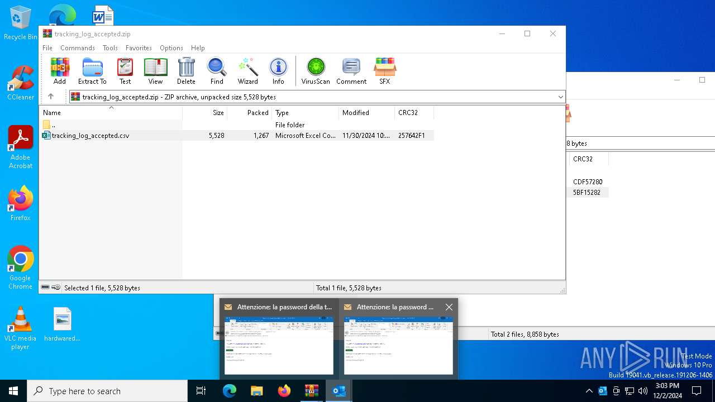Click 5BF15282 in the background WinRAR window

coord(587,193)
